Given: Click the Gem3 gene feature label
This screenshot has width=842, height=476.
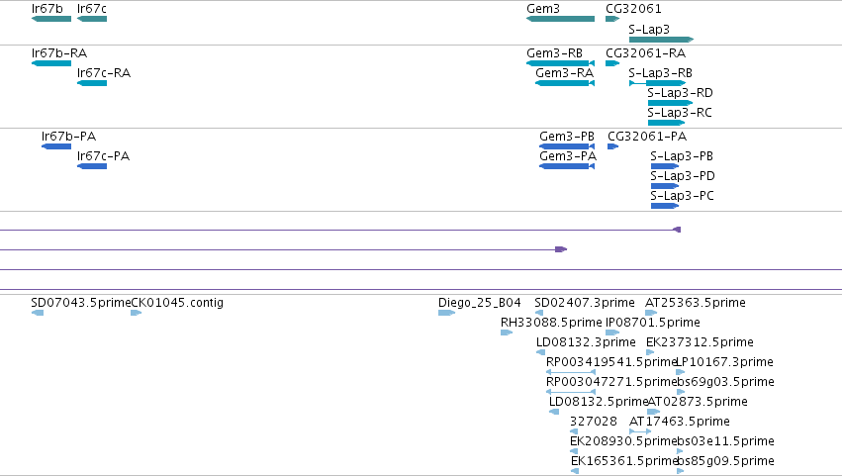Looking at the screenshot, I should (543, 9).
